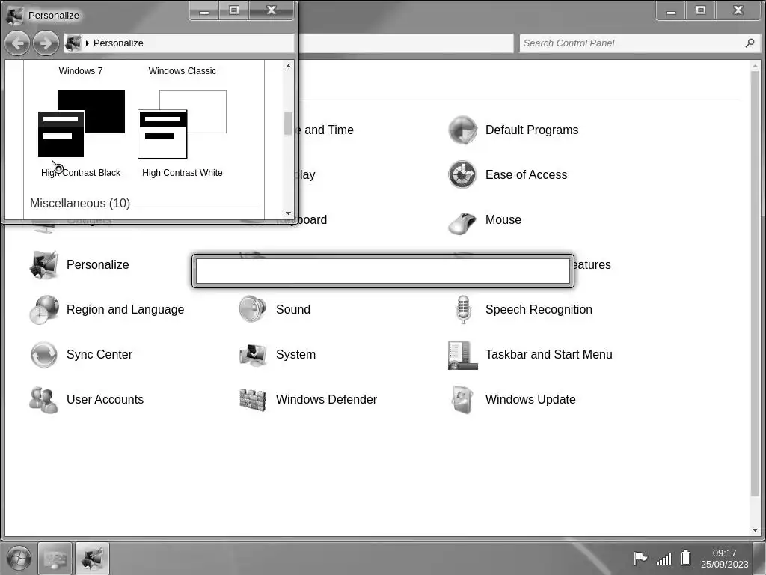Switch to Control Panel taskbar button

55,558
